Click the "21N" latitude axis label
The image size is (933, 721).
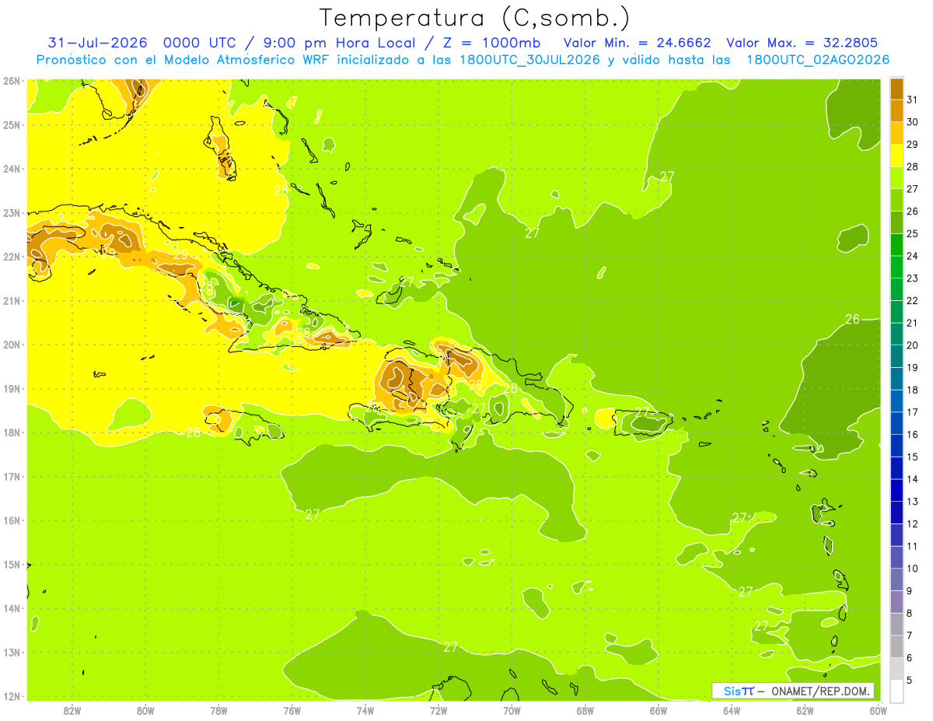(x=12, y=301)
